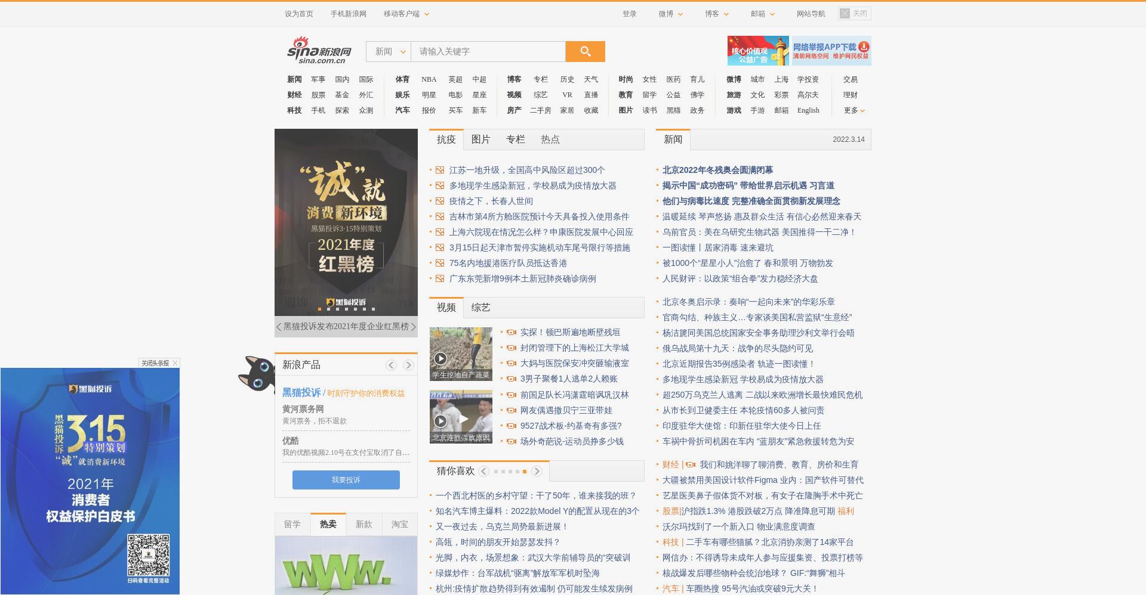
Task: Click image icon beside 疫情之下，长春人世间
Action: pyautogui.click(x=440, y=201)
